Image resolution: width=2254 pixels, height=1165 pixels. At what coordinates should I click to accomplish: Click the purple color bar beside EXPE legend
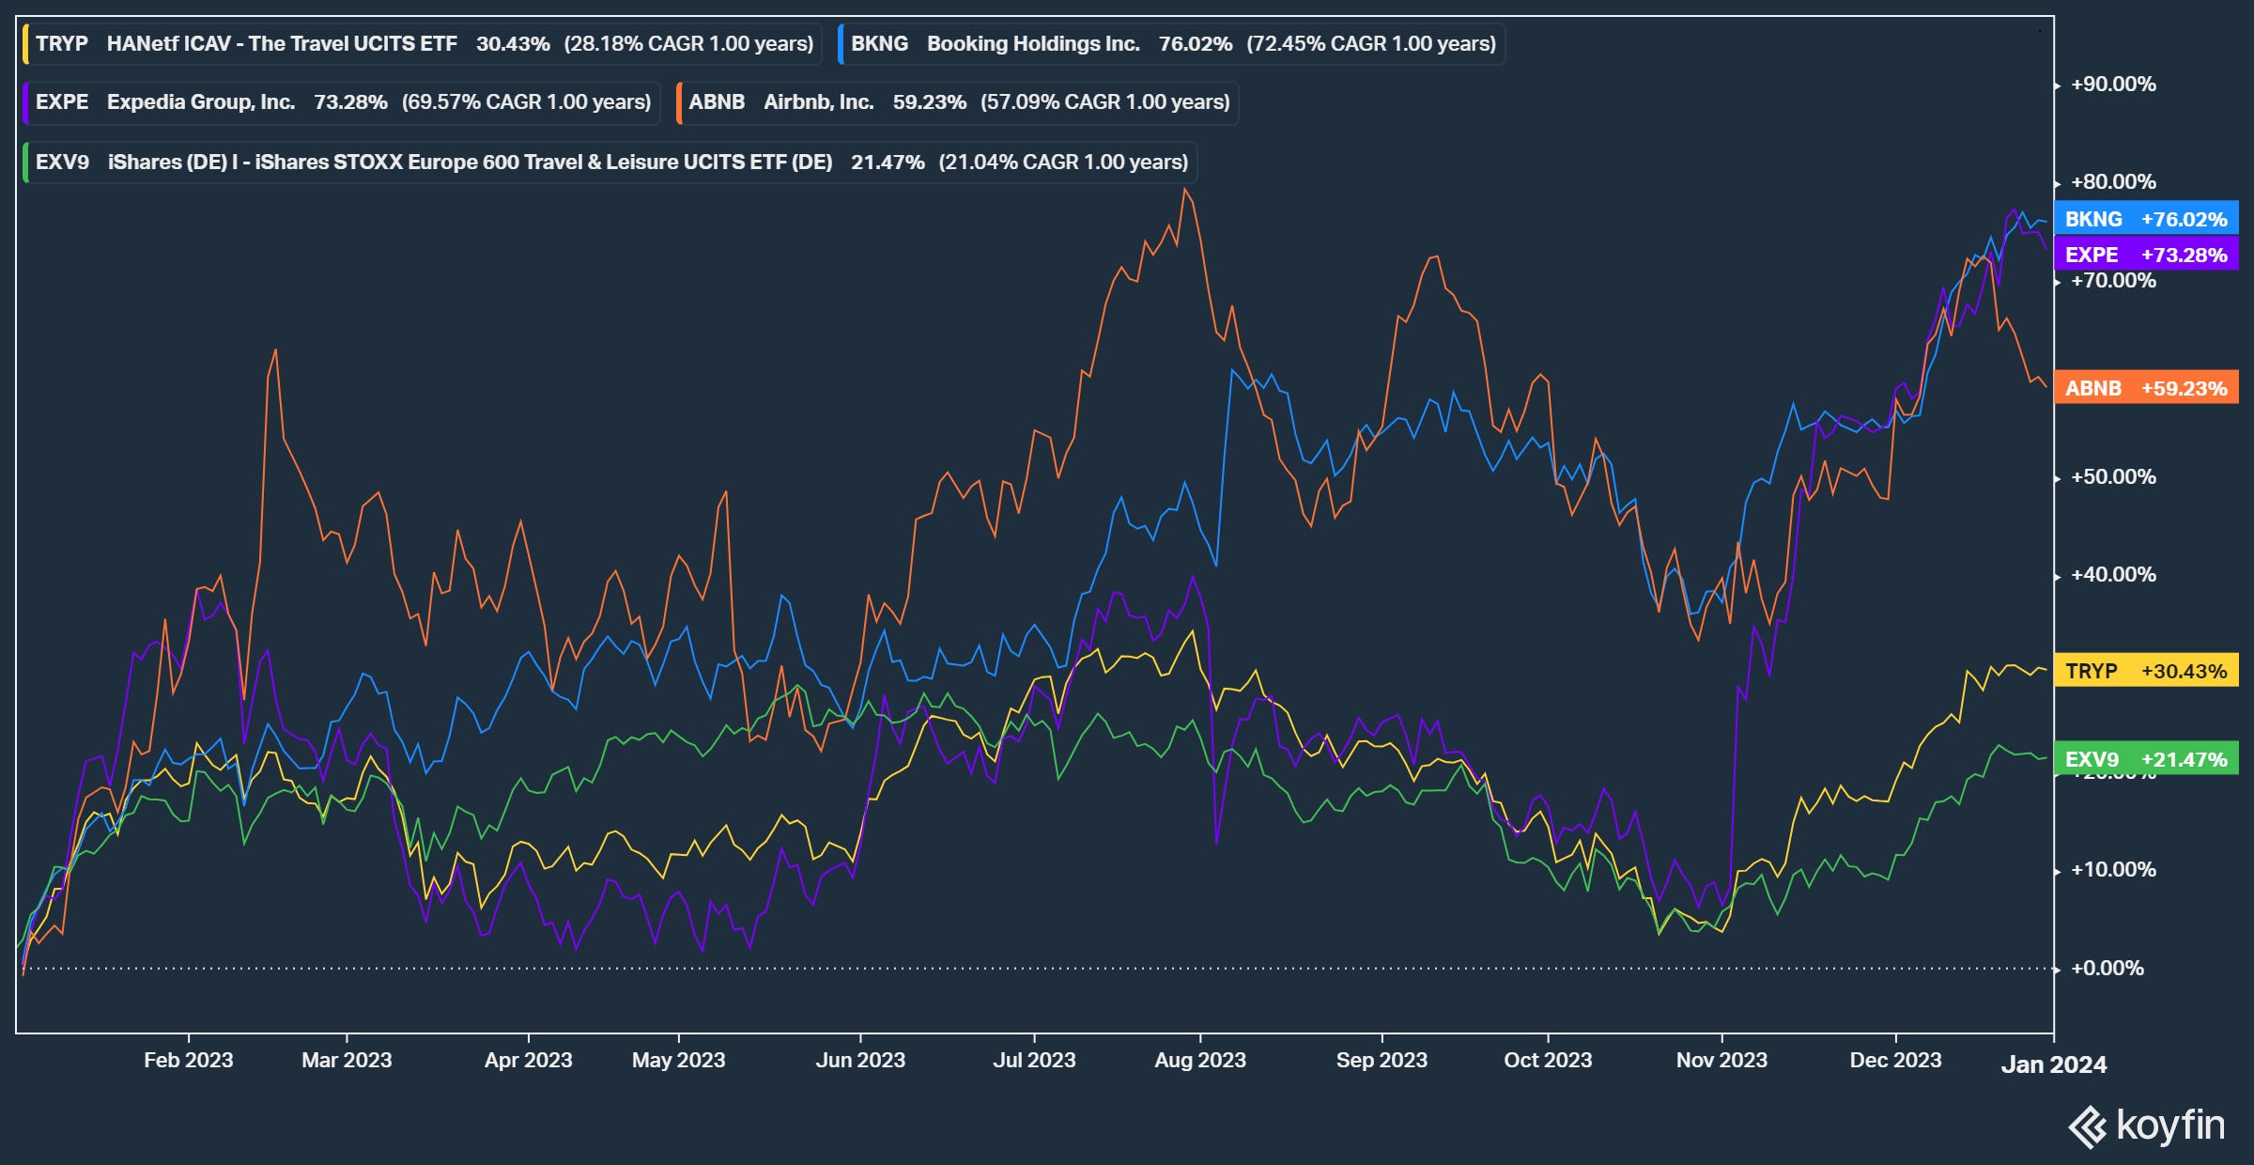(x=25, y=102)
